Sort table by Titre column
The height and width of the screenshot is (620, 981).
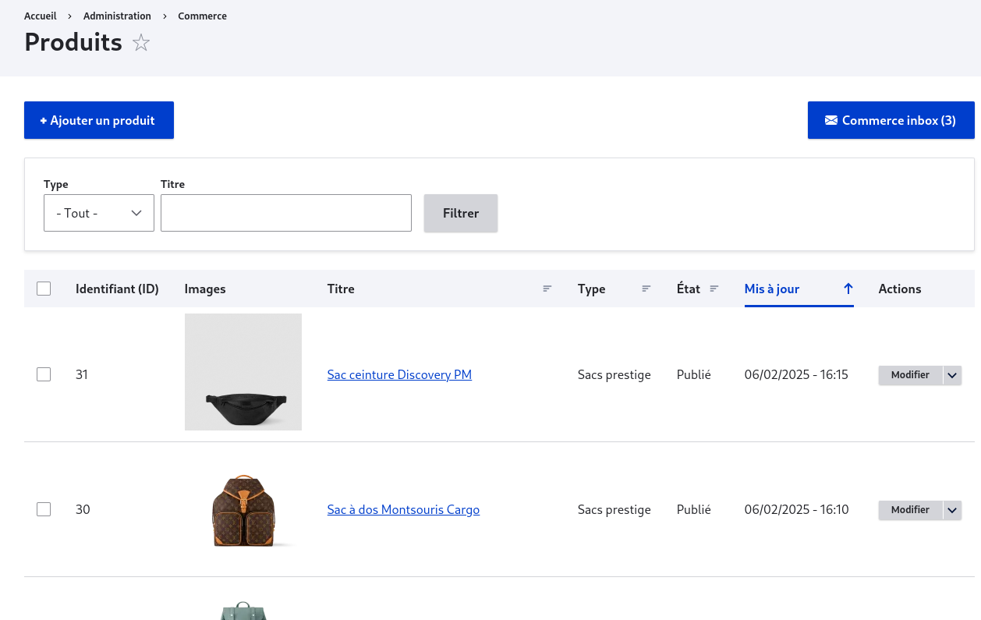(341, 289)
